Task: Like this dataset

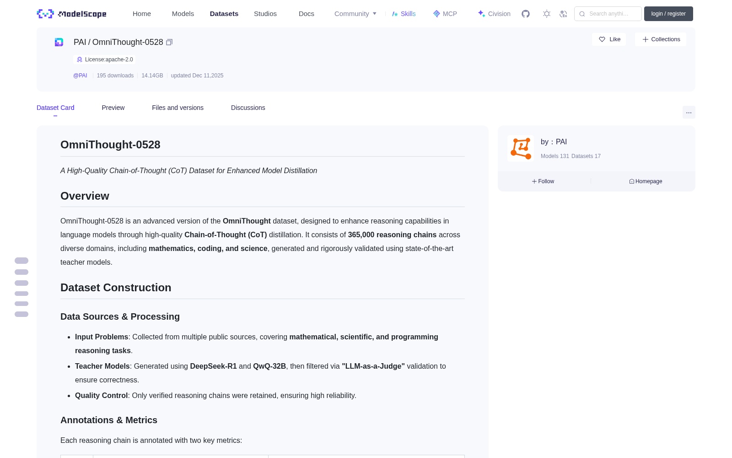Action: [609, 39]
